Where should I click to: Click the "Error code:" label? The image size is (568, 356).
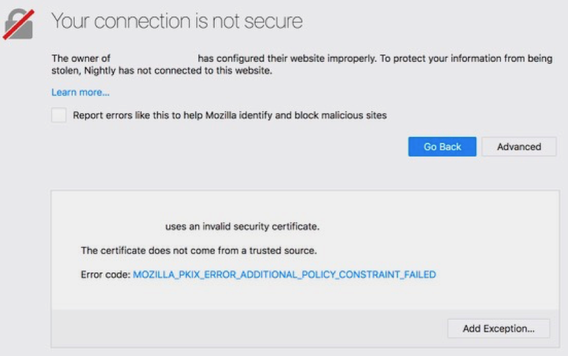pyautogui.click(x=105, y=274)
